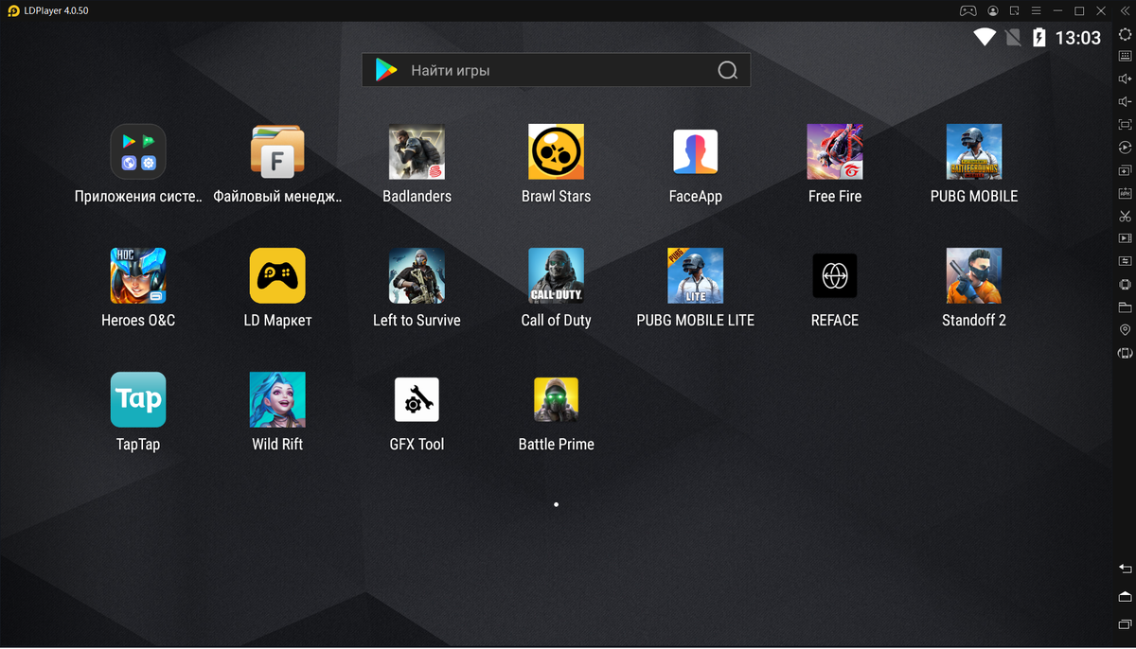
Task: Click the shake device sidebar icon
Action: pyautogui.click(x=1125, y=284)
